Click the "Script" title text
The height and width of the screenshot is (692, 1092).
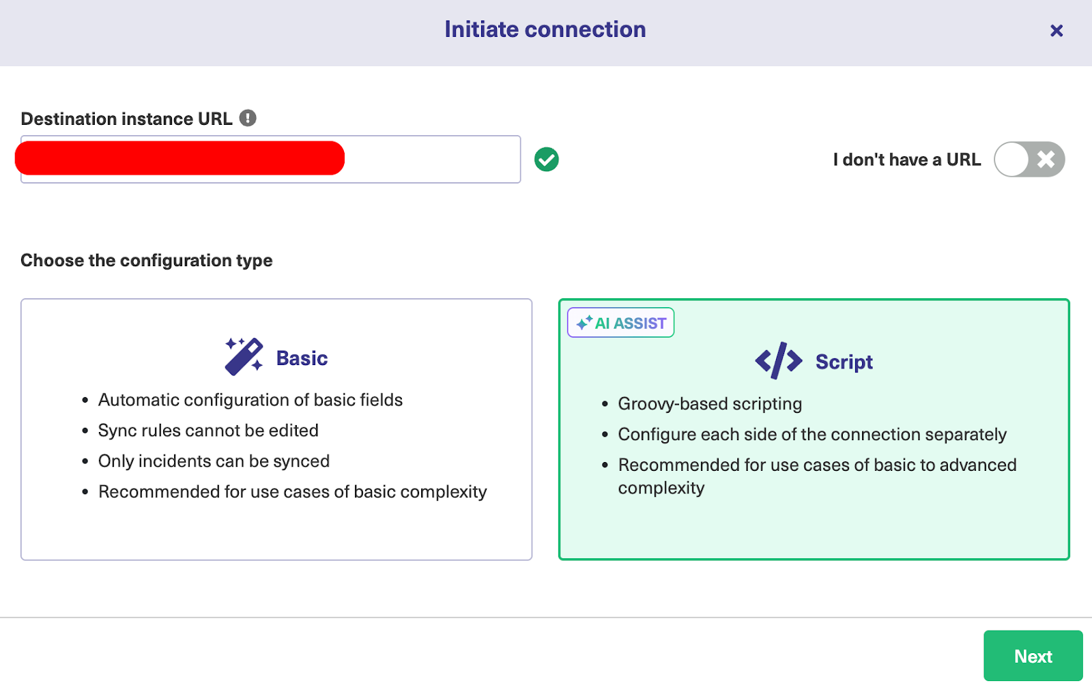click(844, 362)
